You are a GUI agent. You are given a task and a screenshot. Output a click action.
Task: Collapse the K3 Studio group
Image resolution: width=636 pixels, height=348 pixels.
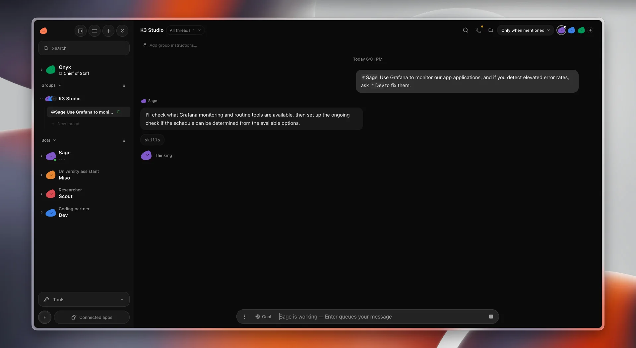coord(41,99)
